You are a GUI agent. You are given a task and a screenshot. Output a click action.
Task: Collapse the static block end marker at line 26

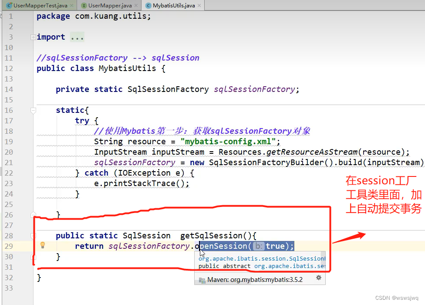tap(33, 215)
